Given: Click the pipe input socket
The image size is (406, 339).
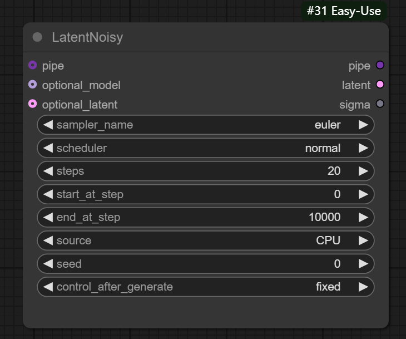Looking at the screenshot, I should pos(32,66).
